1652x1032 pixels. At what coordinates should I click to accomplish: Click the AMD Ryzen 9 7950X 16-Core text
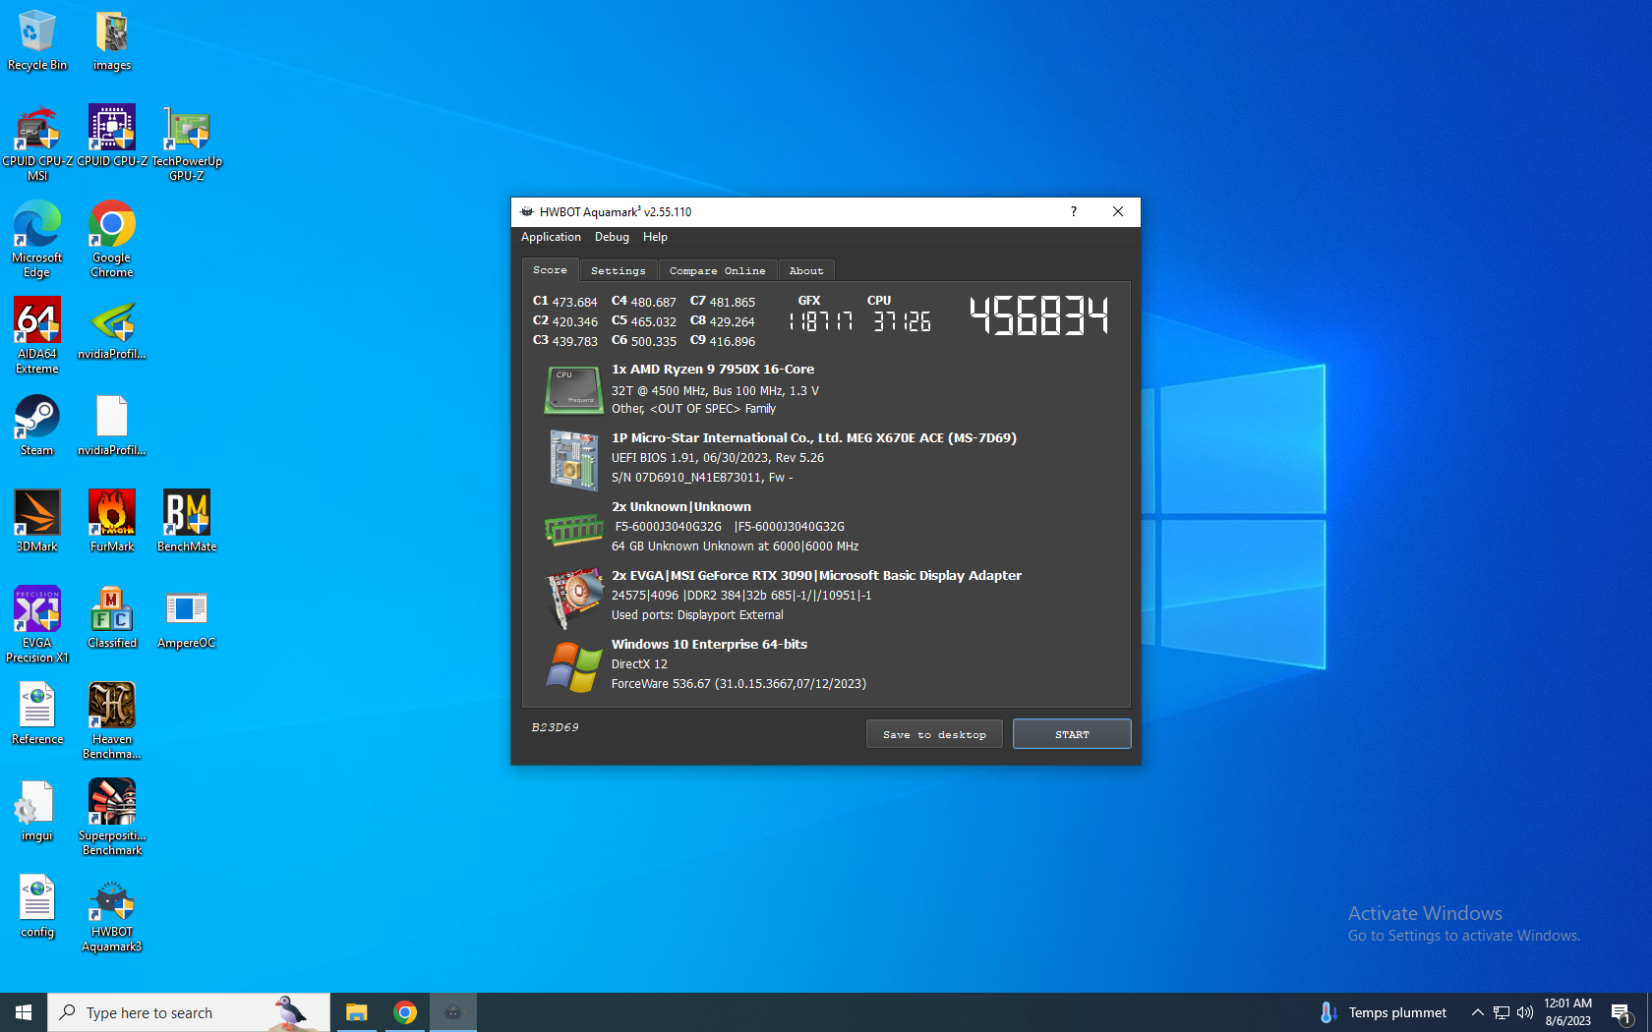click(x=713, y=370)
